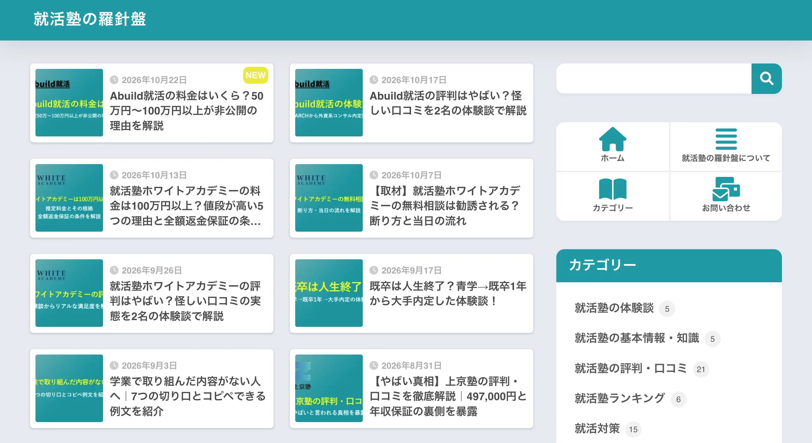812x443 pixels.
Task: Click date 2026年10月13日
Action: 154,175
